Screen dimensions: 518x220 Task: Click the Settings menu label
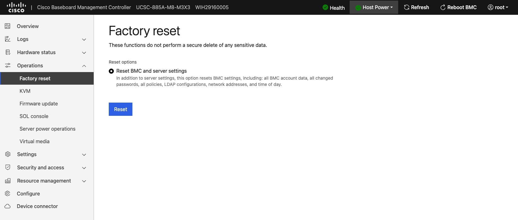pos(27,154)
